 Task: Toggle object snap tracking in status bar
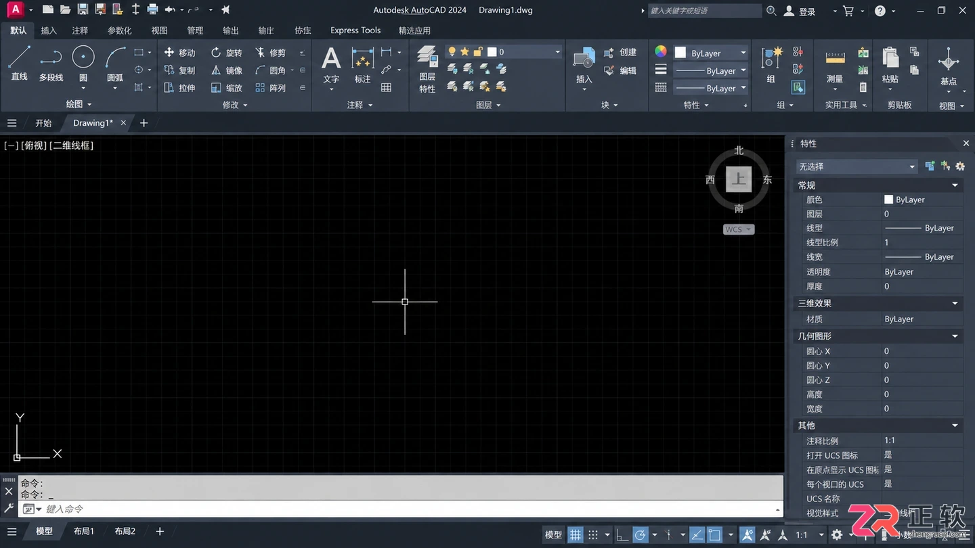tap(697, 534)
